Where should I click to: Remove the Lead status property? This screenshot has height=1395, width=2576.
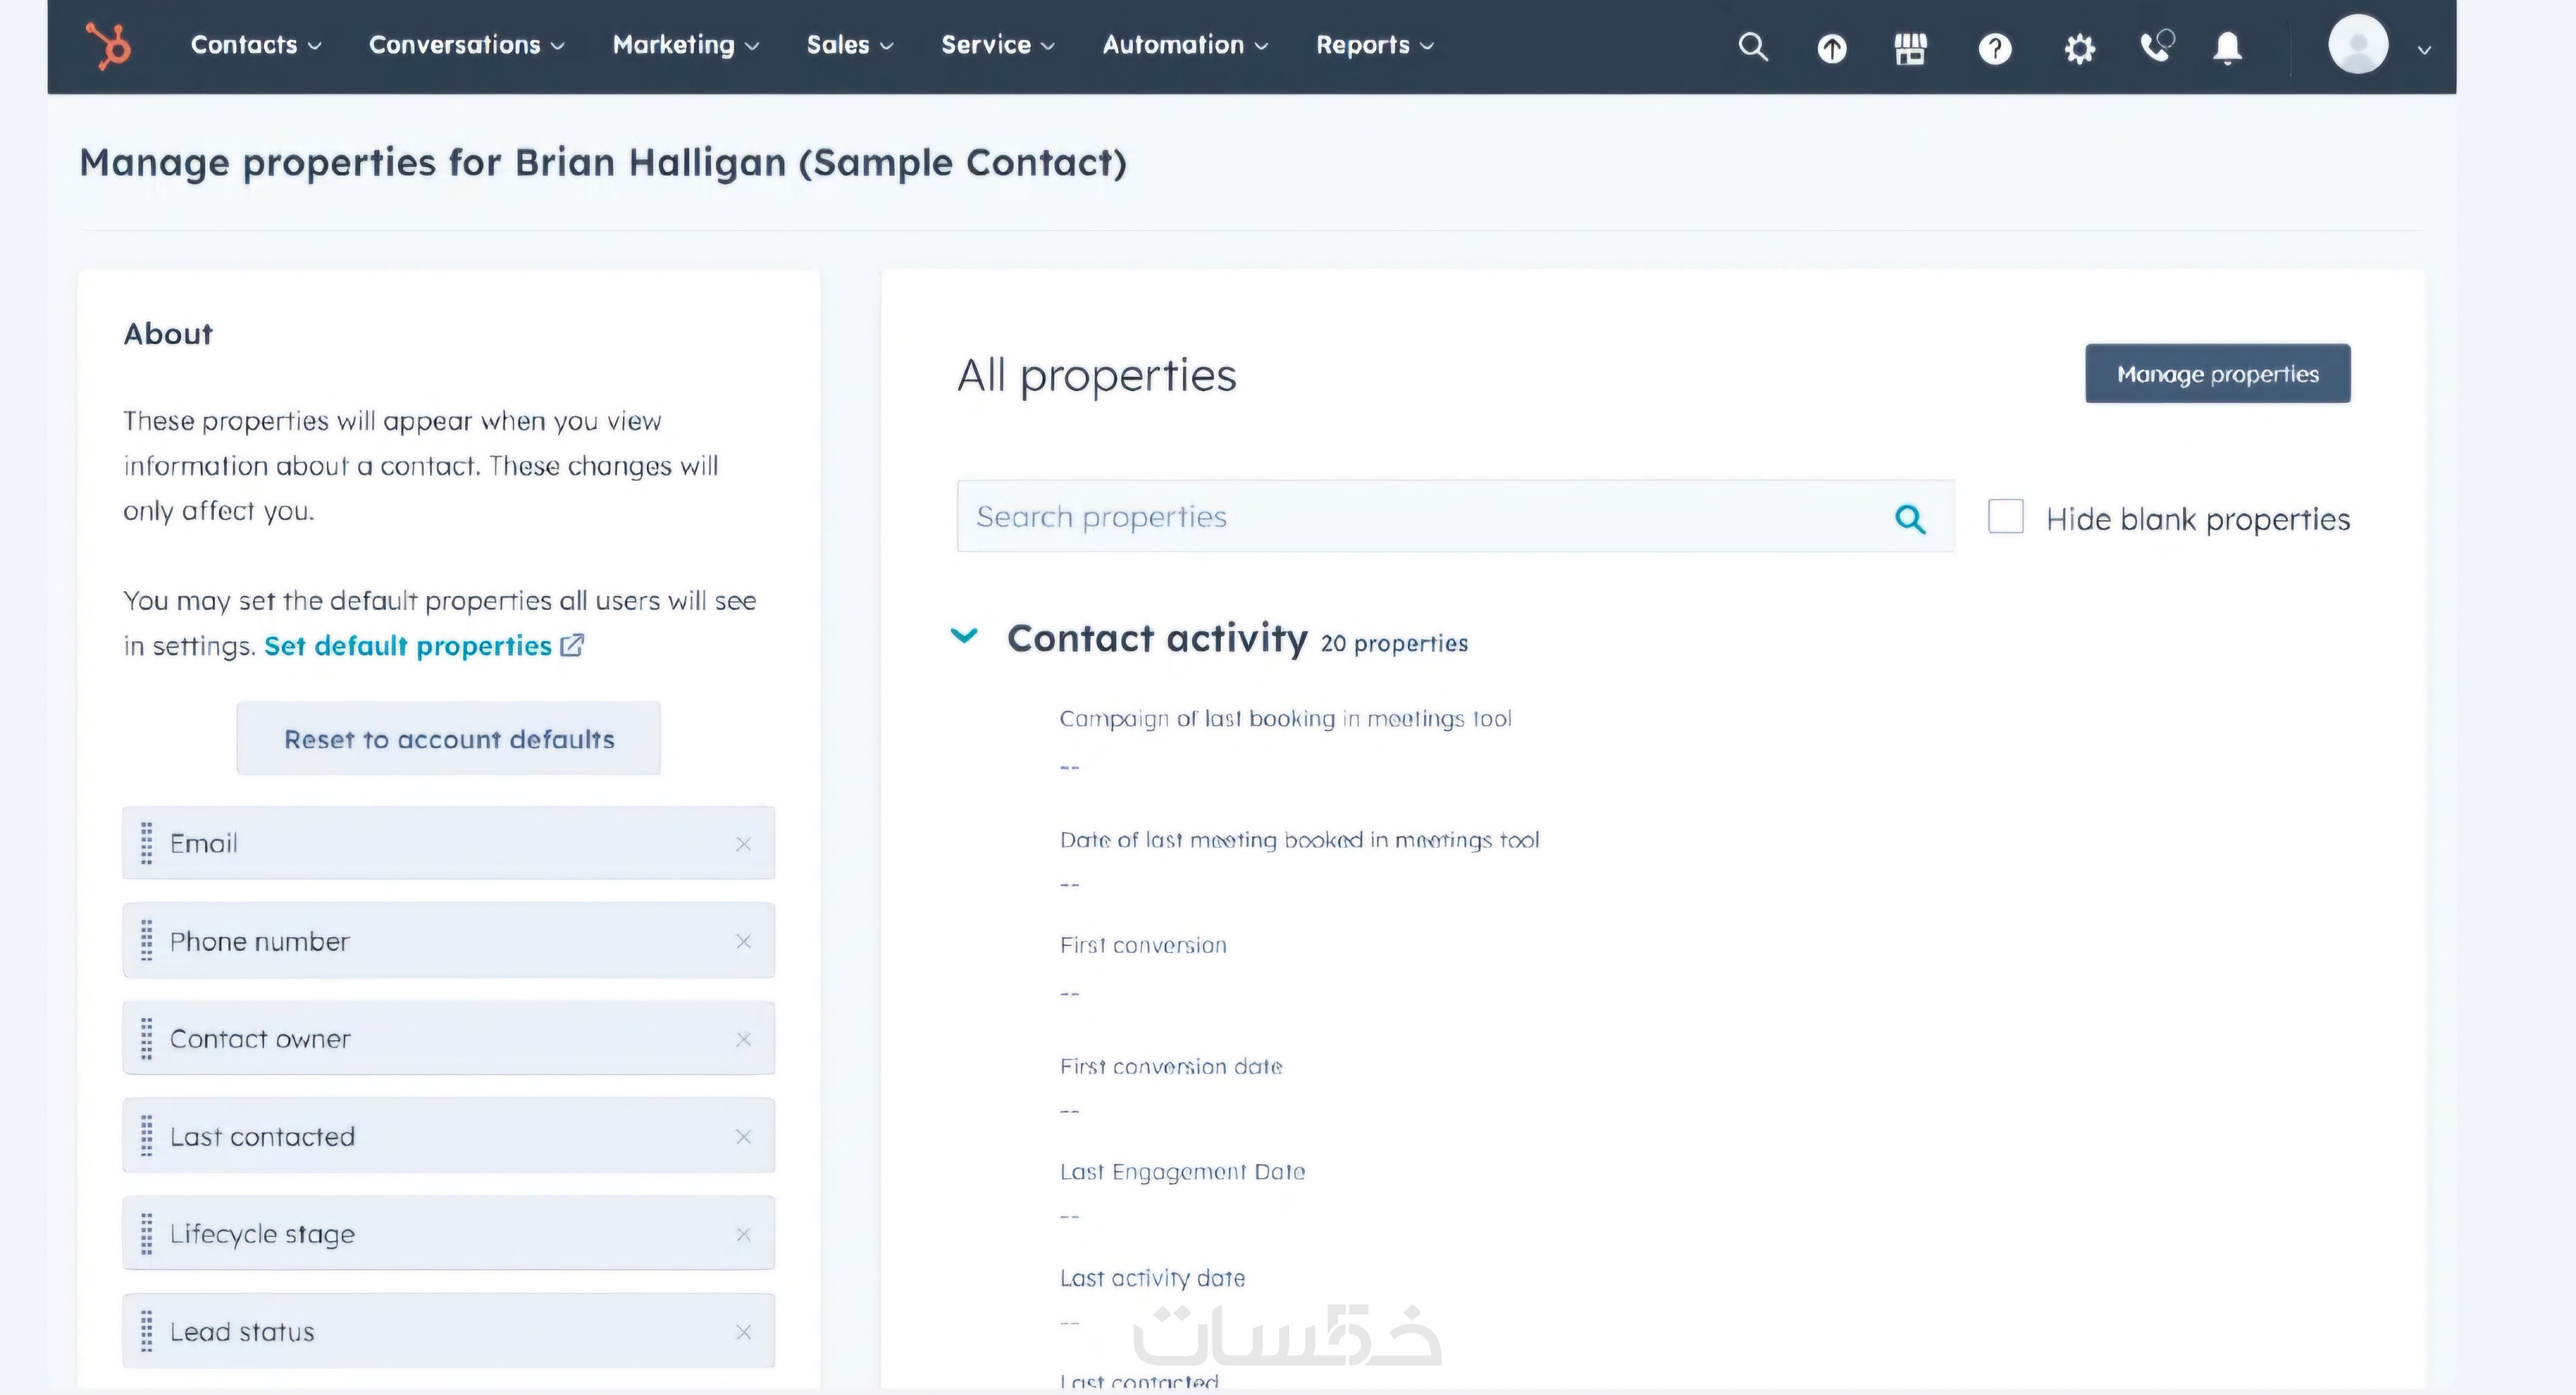click(743, 1332)
